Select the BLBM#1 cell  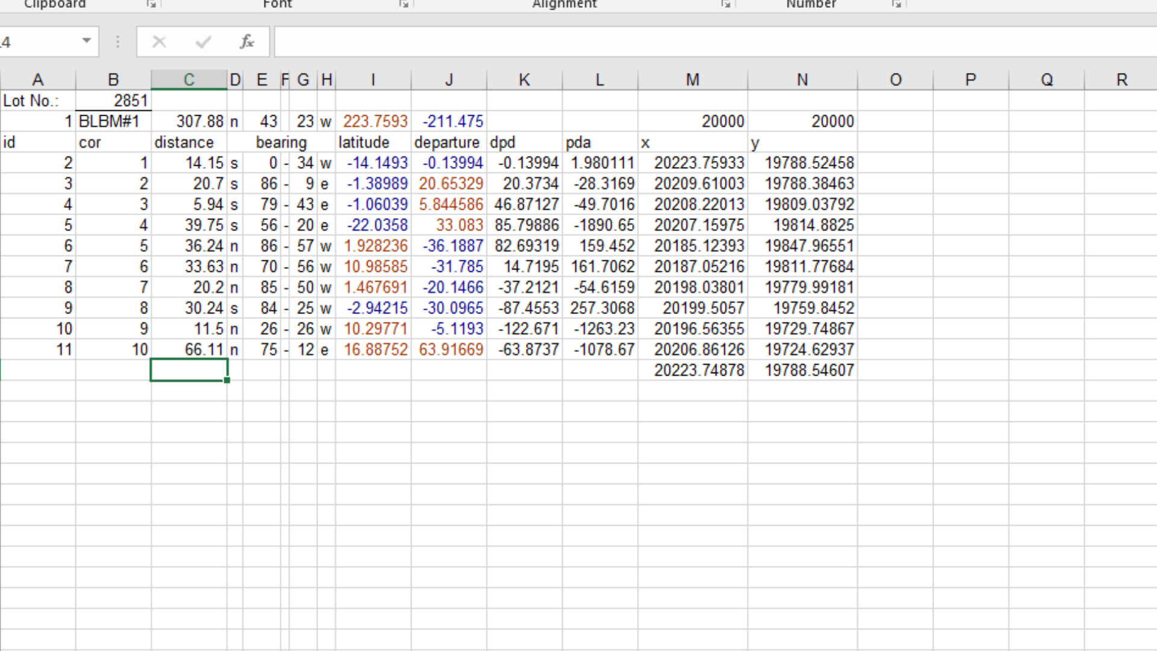click(x=113, y=121)
